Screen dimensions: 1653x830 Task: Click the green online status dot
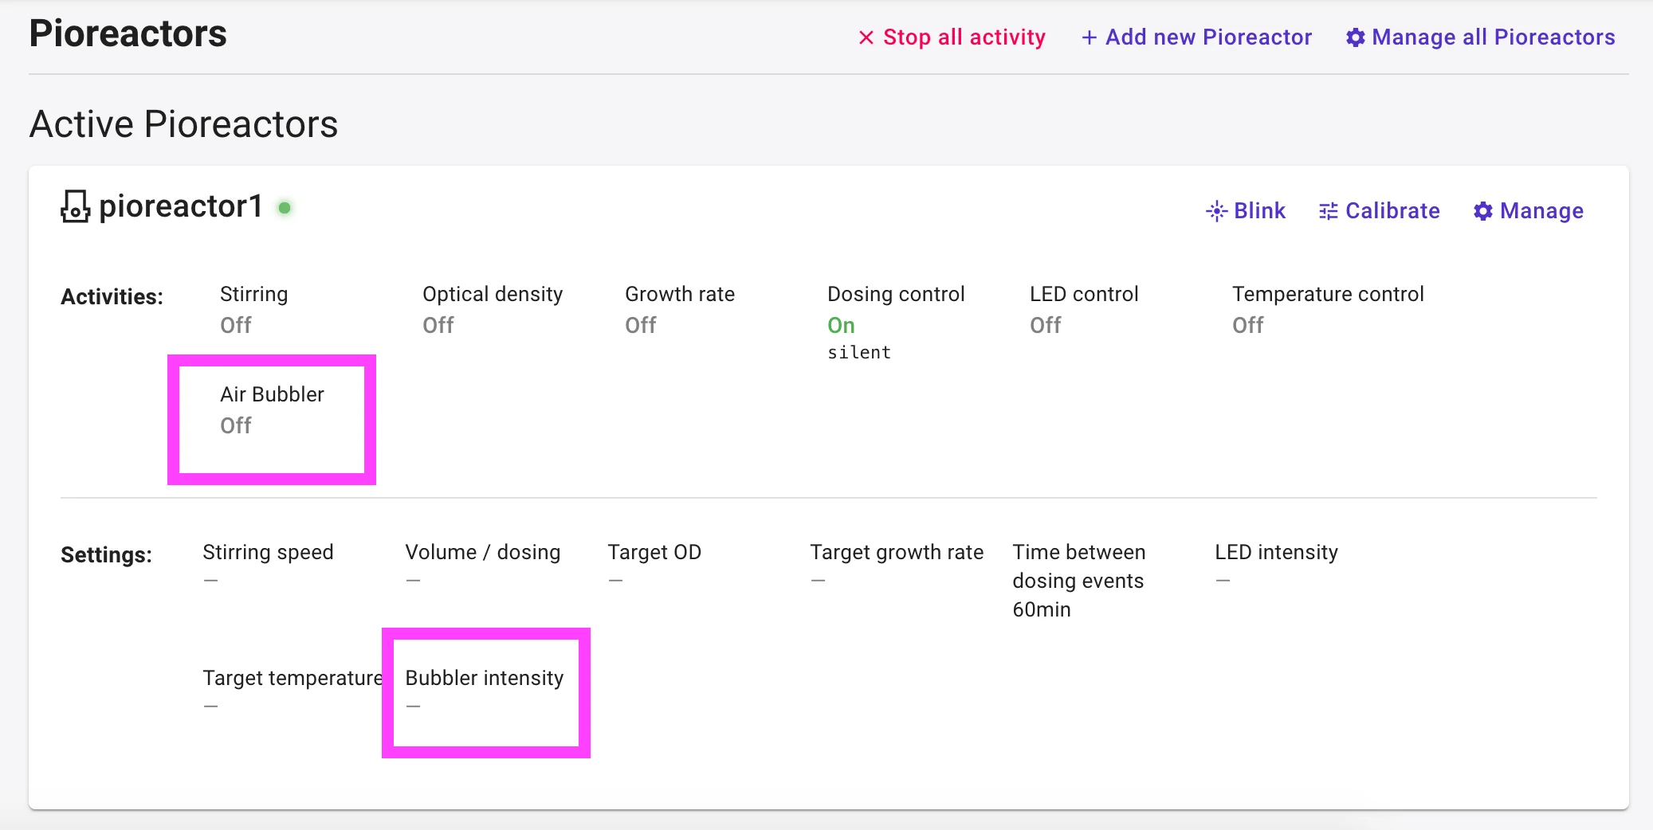coord(285,208)
